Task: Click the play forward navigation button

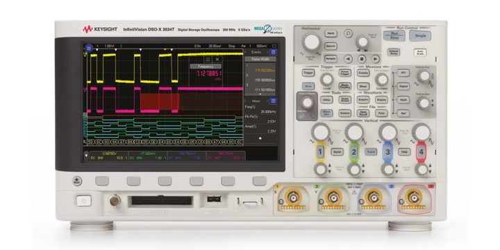Action: pos(375,58)
